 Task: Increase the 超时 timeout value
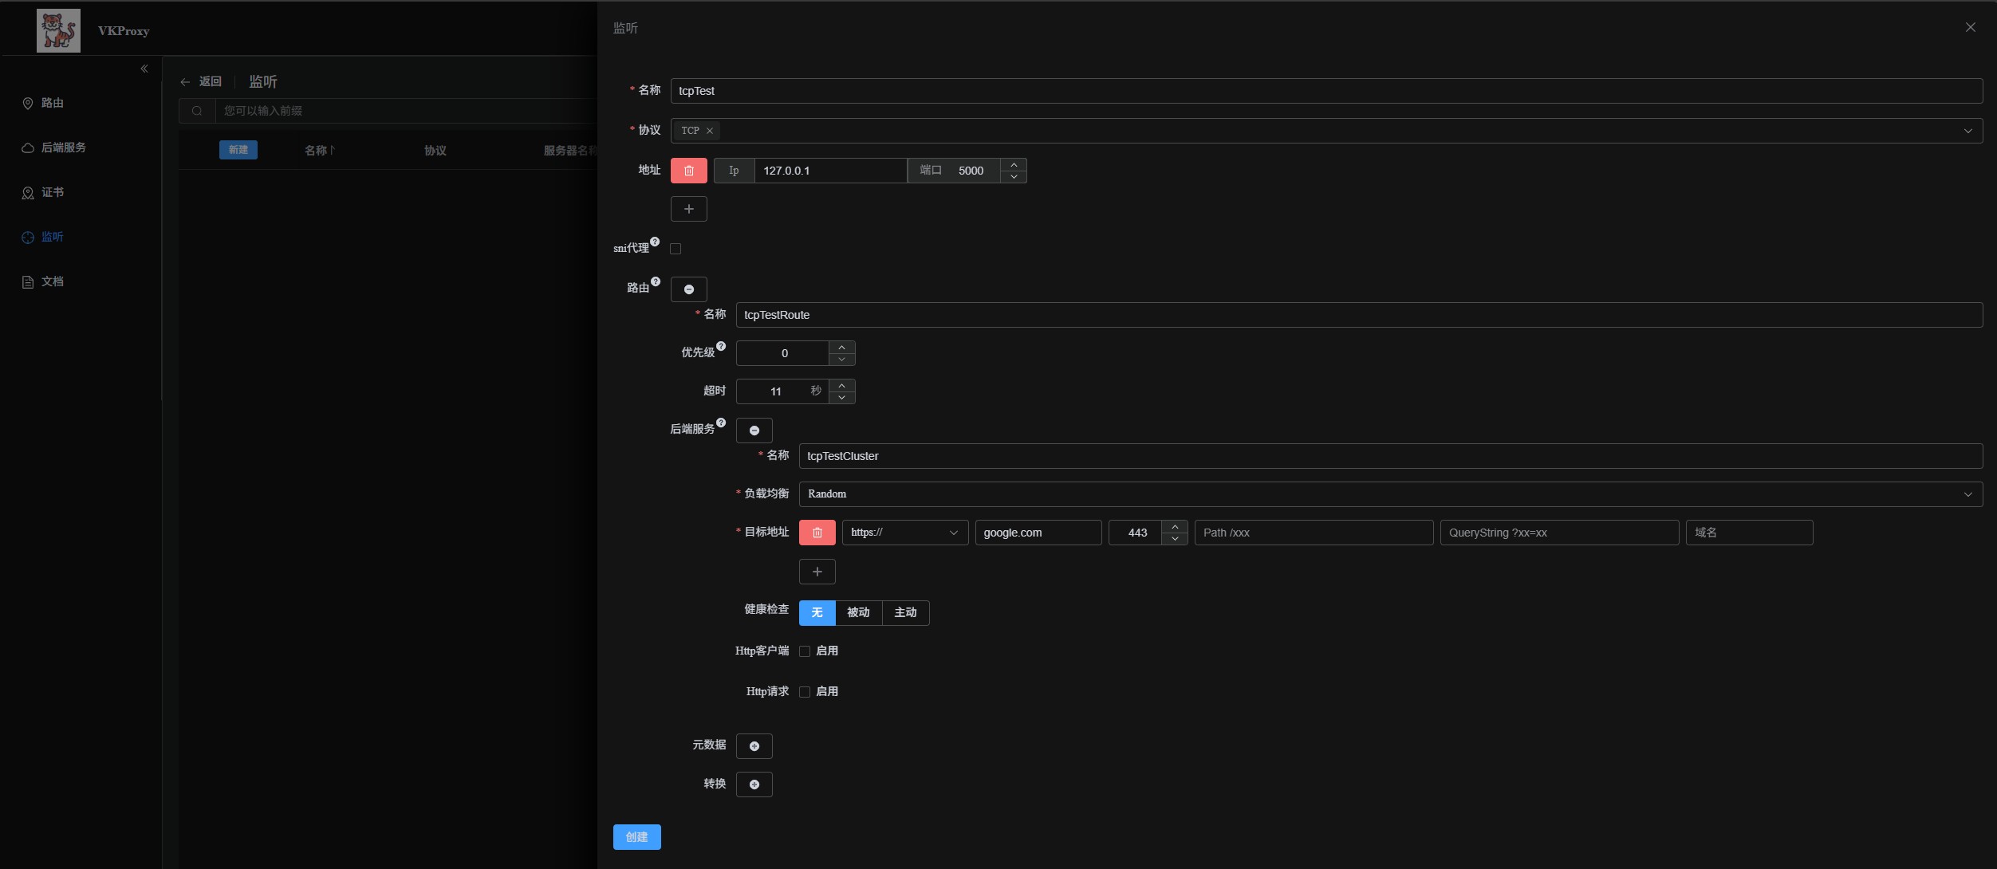tap(841, 385)
